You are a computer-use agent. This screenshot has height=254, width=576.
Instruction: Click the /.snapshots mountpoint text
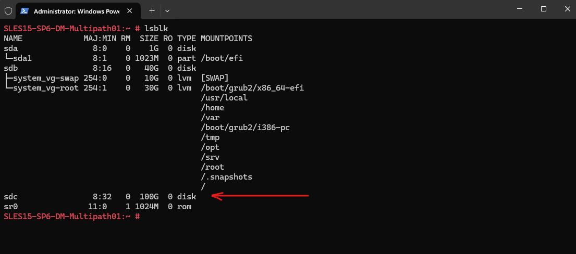coord(227,177)
